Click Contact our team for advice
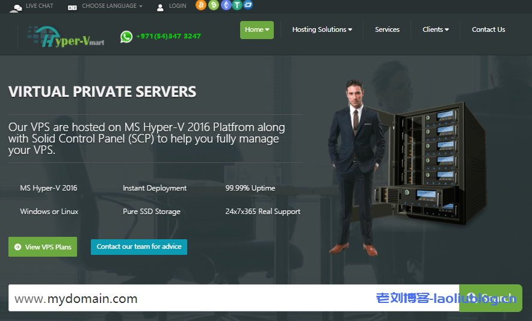The width and height of the screenshot is (532, 321). click(139, 246)
